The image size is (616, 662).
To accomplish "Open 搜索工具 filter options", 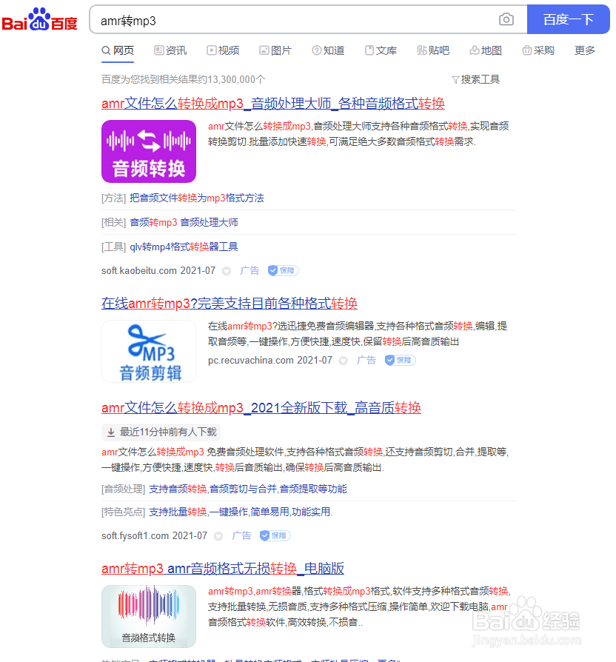I will pos(475,79).
